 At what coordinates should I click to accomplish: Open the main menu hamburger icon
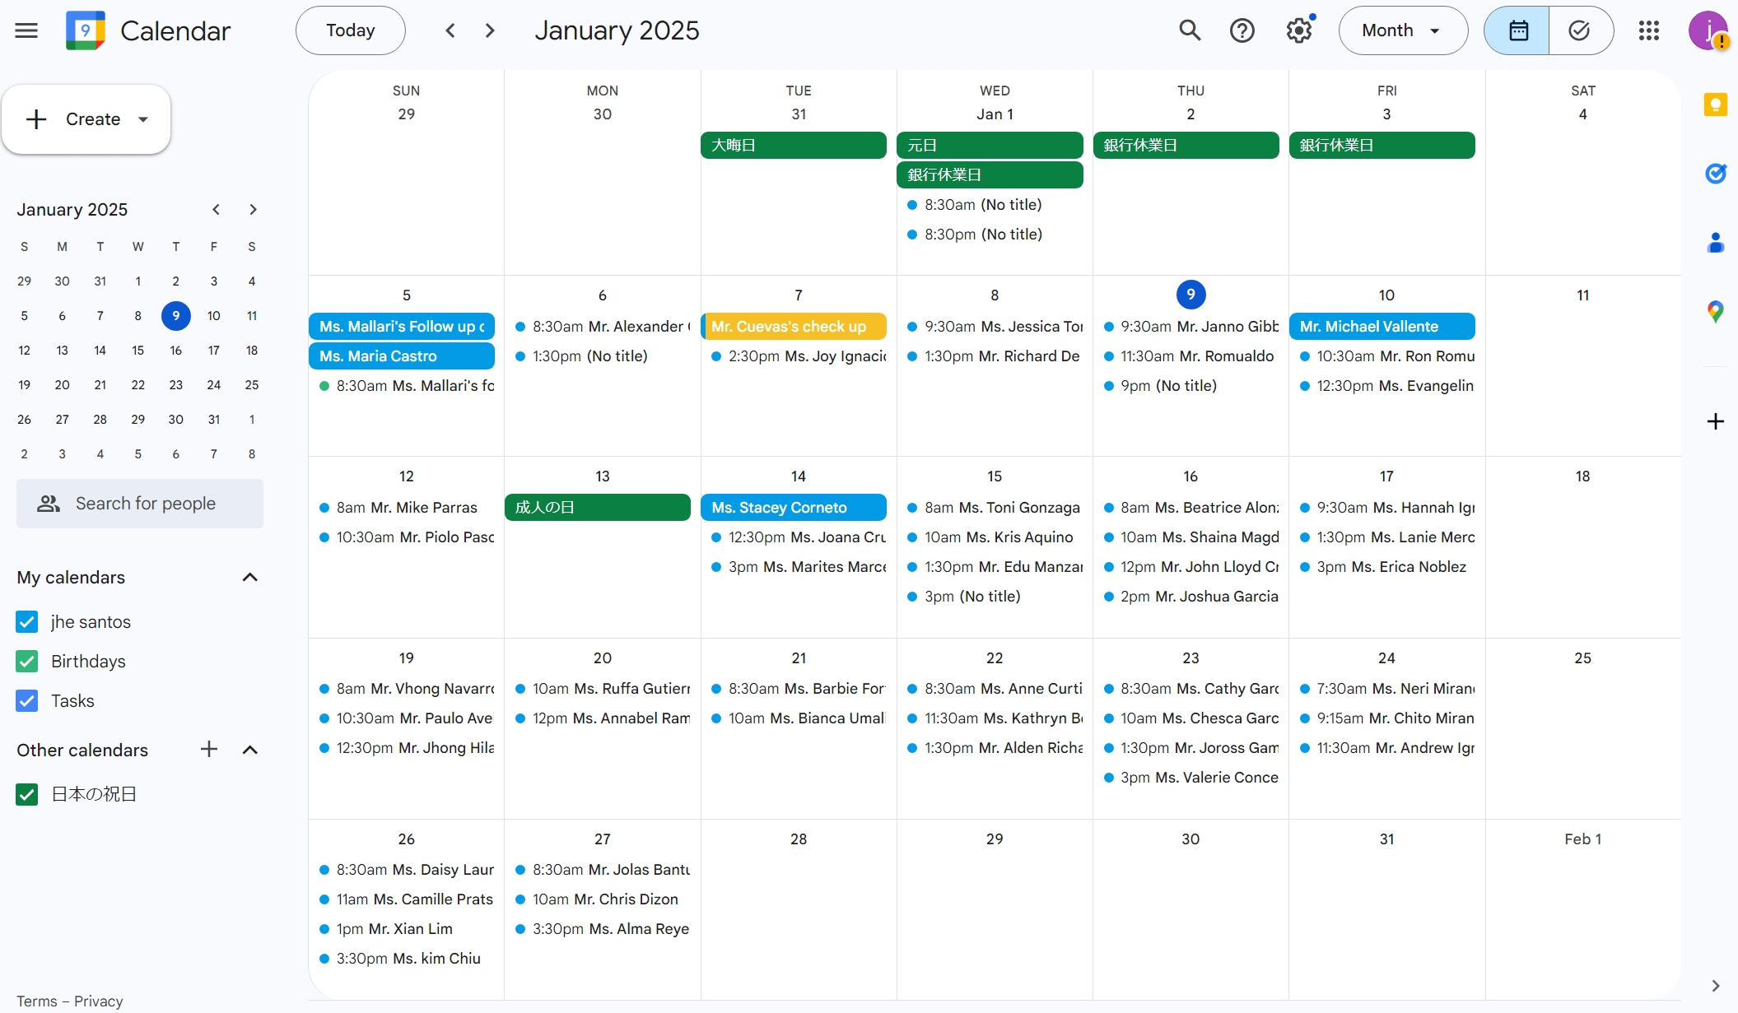coord(26,30)
